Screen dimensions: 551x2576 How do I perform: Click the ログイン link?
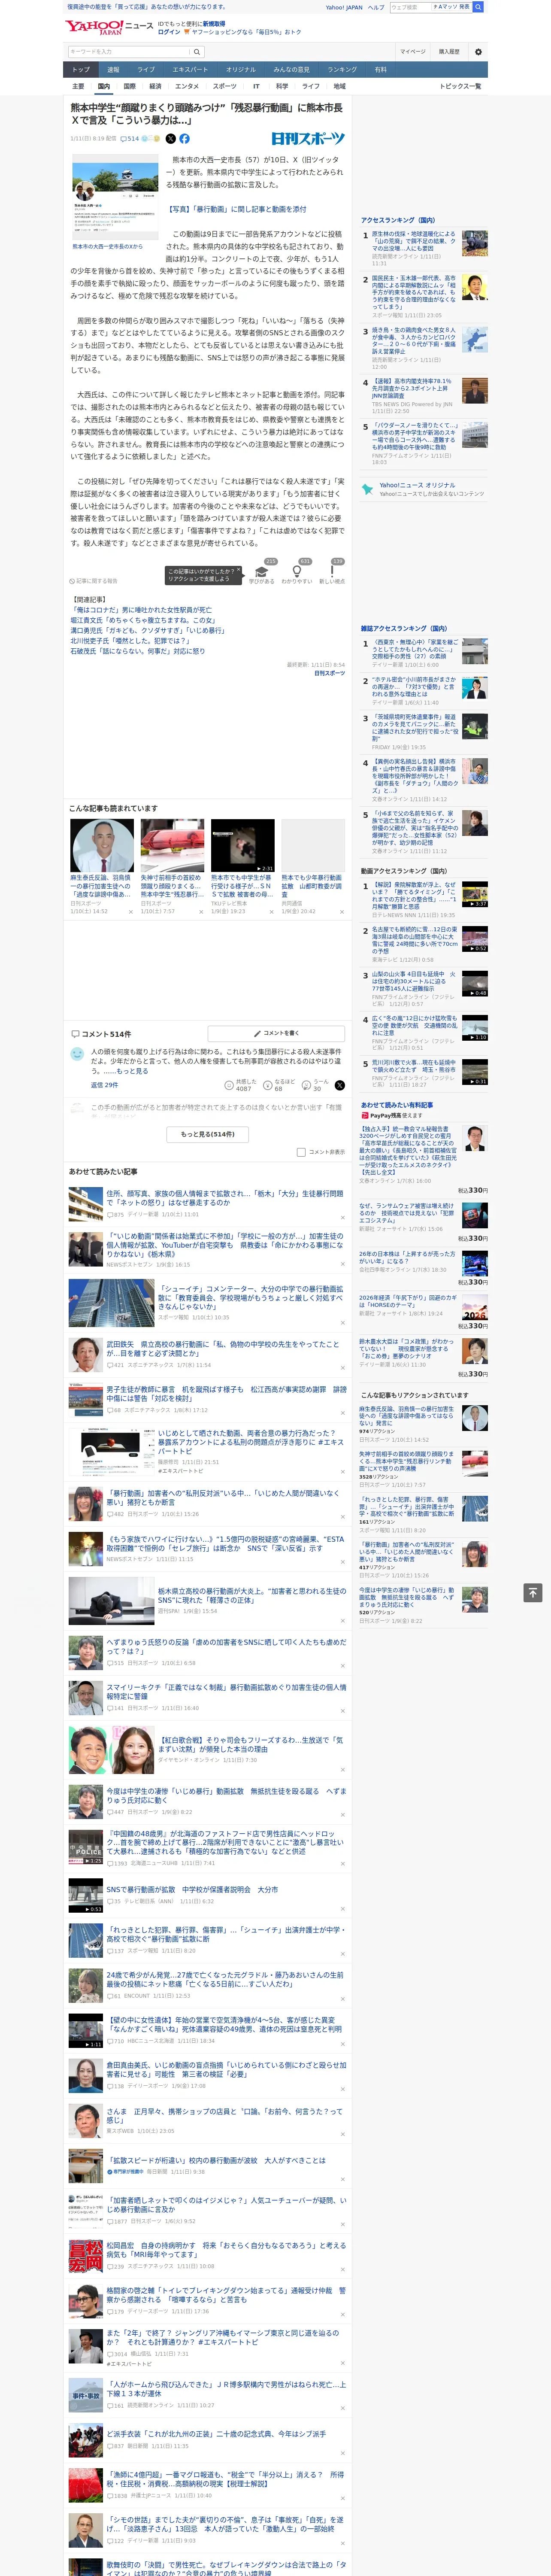click(169, 32)
